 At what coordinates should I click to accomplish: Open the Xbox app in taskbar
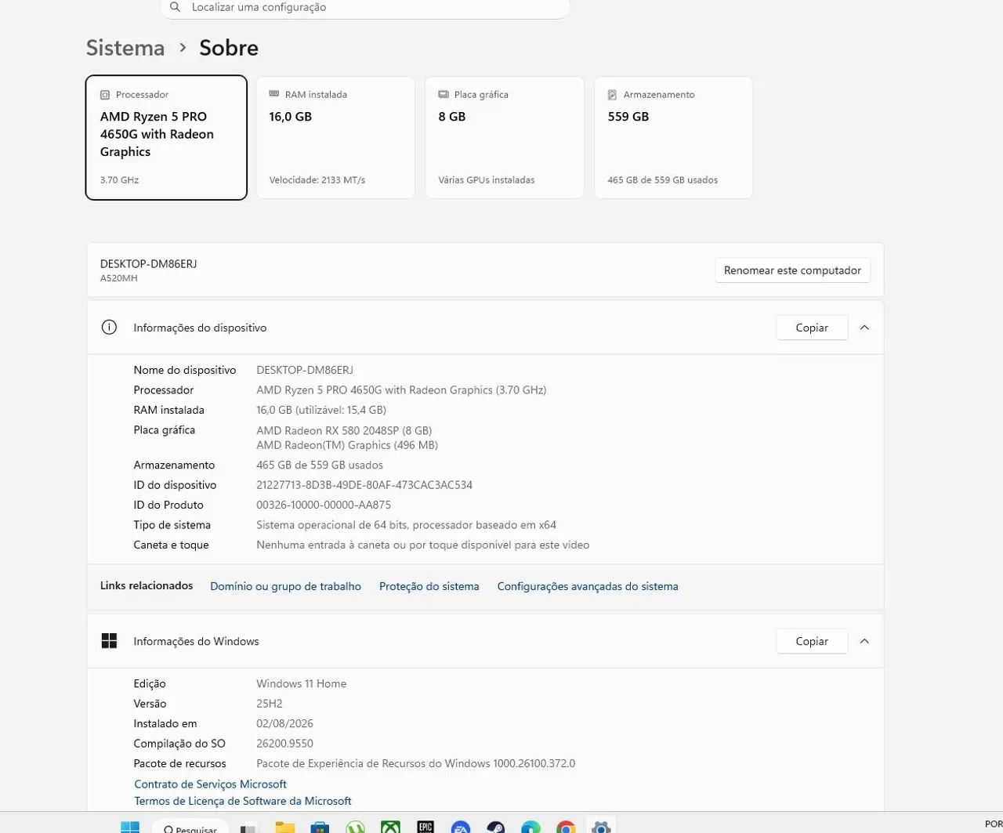click(390, 828)
